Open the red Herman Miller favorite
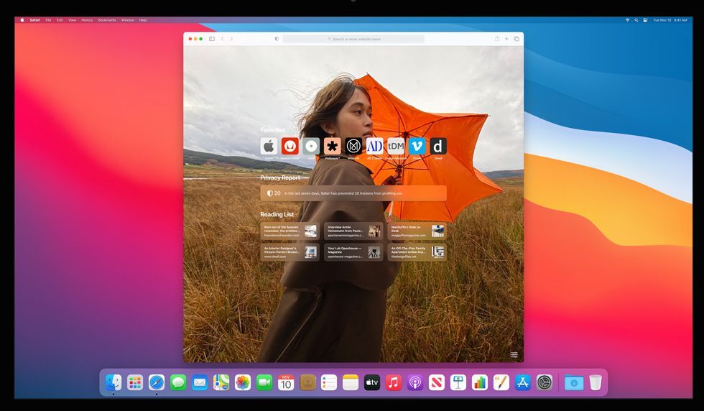The width and height of the screenshot is (704, 411). coord(290,146)
